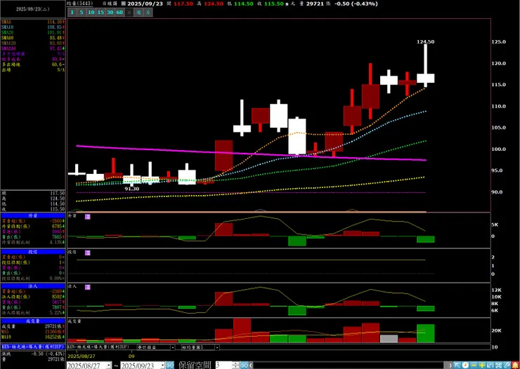Switch to the 60-minute timeframe
The image size is (520, 369).
119,13
